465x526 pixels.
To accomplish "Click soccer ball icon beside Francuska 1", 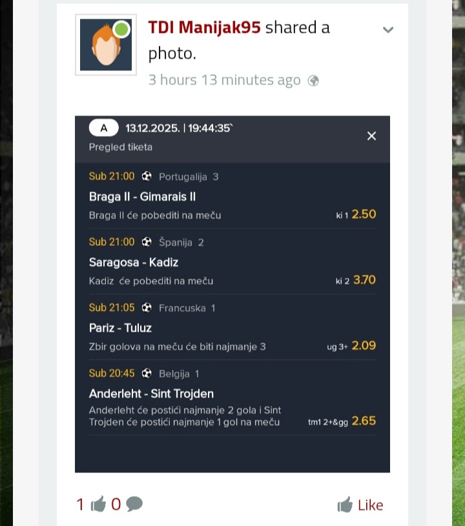I will (x=147, y=308).
